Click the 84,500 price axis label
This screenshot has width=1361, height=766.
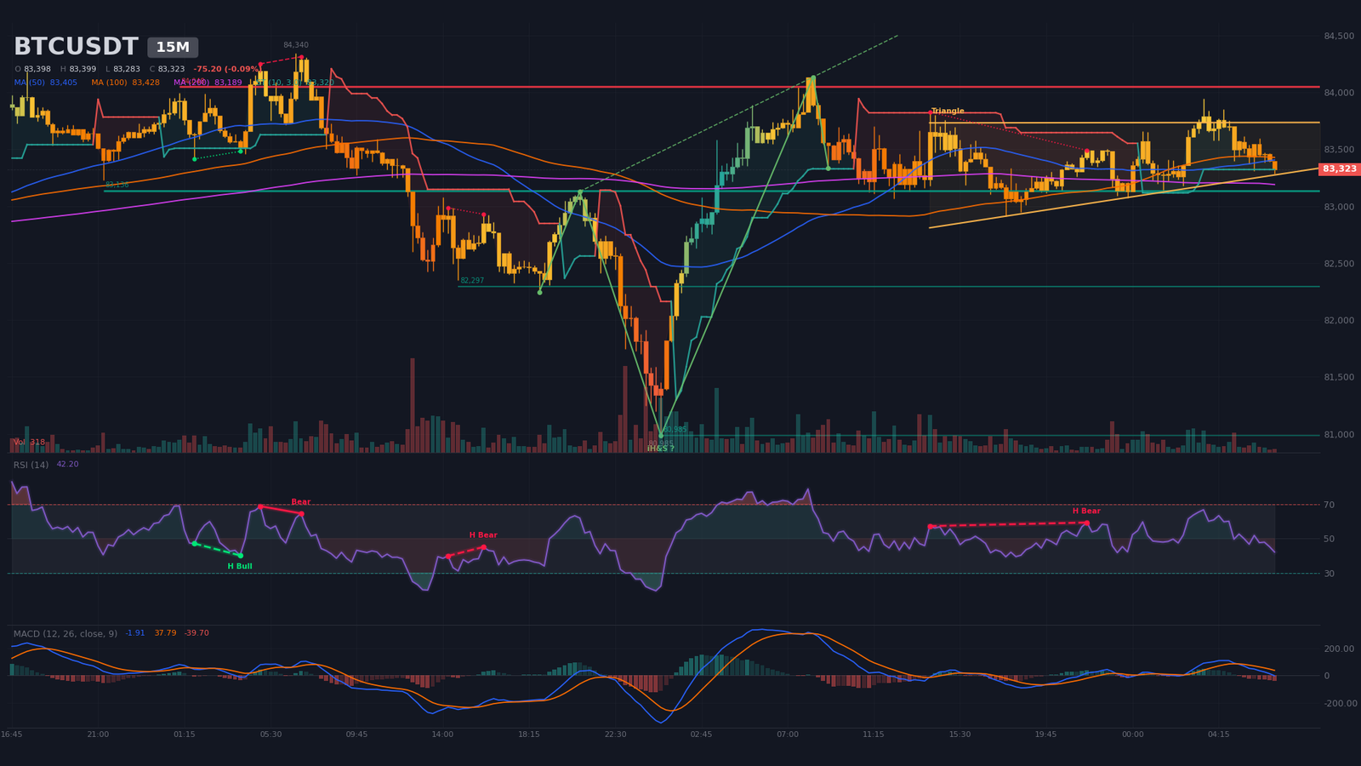coord(1339,36)
